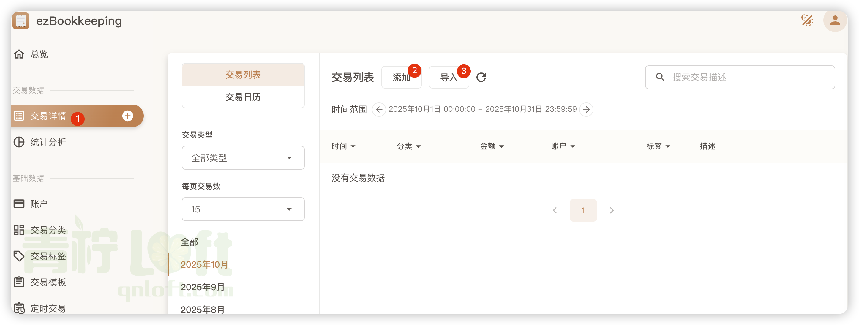
Task: Open the user avatar menu
Action: tap(835, 21)
